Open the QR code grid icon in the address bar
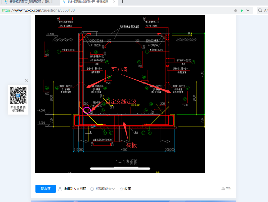Image resolution: width=268 pixels, height=202 pixels. tap(235, 10)
